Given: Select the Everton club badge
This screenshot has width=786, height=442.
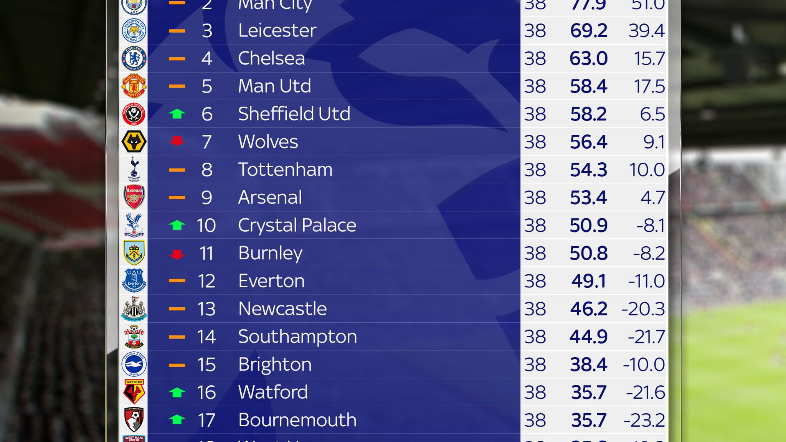Looking at the screenshot, I should [x=134, y=280].
